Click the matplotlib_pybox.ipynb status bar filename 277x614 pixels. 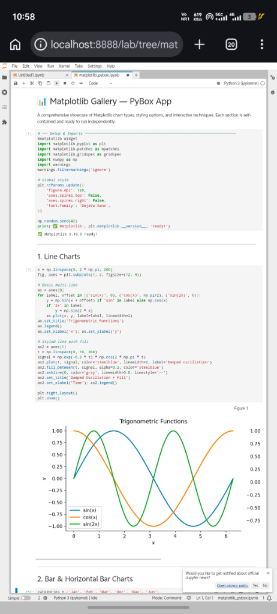coord(237,598)
